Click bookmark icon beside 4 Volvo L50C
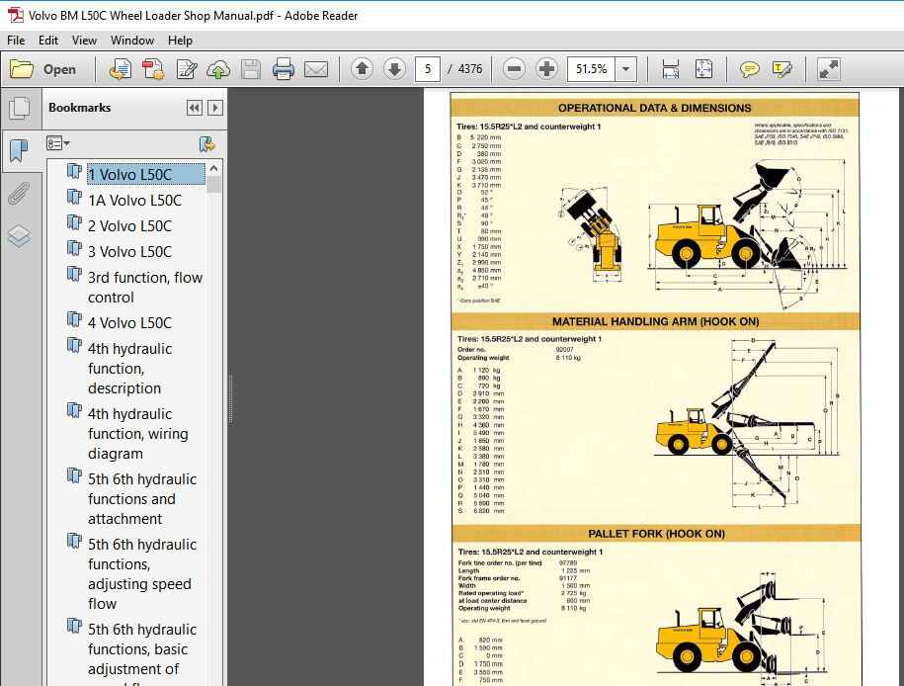 pyautogui.click(x=74, y=320)
